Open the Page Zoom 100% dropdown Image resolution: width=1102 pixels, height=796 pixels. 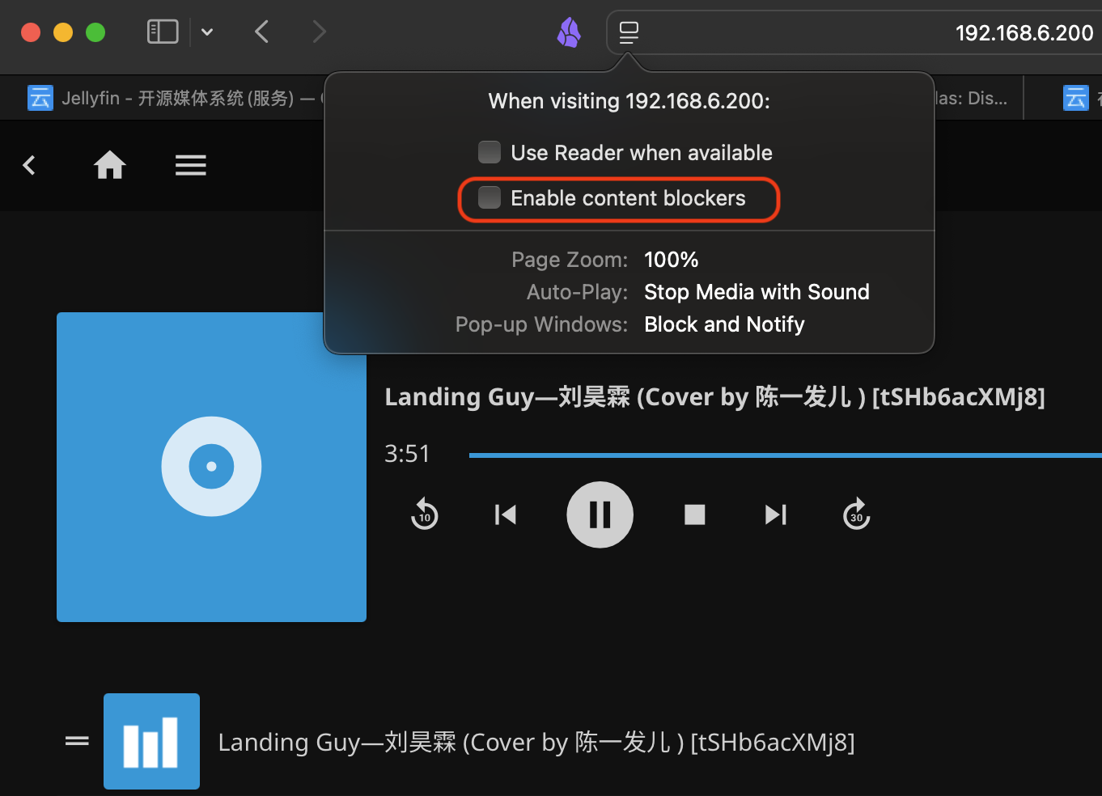(x=671, y=260)
